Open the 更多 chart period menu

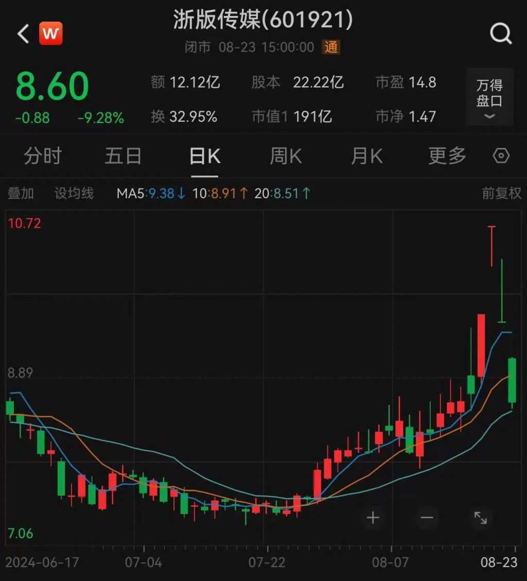(x=447, y=155)
